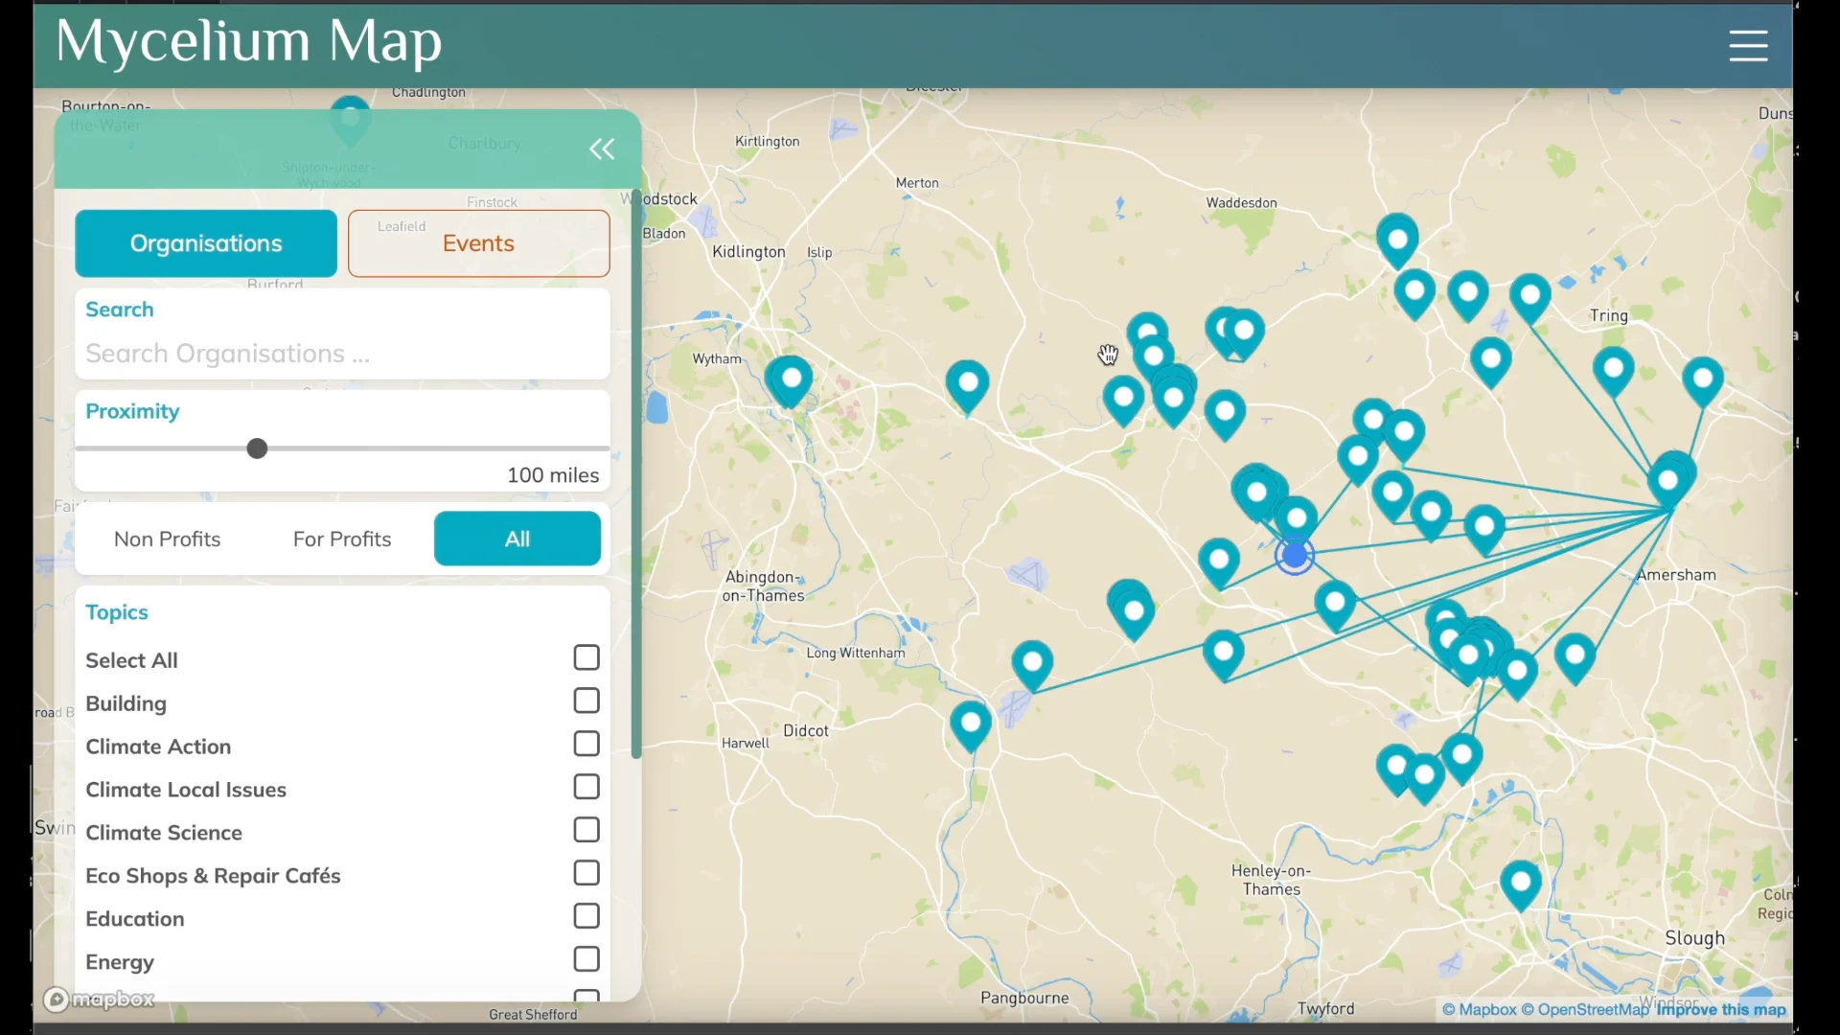Switch to the Events tab

478,243
